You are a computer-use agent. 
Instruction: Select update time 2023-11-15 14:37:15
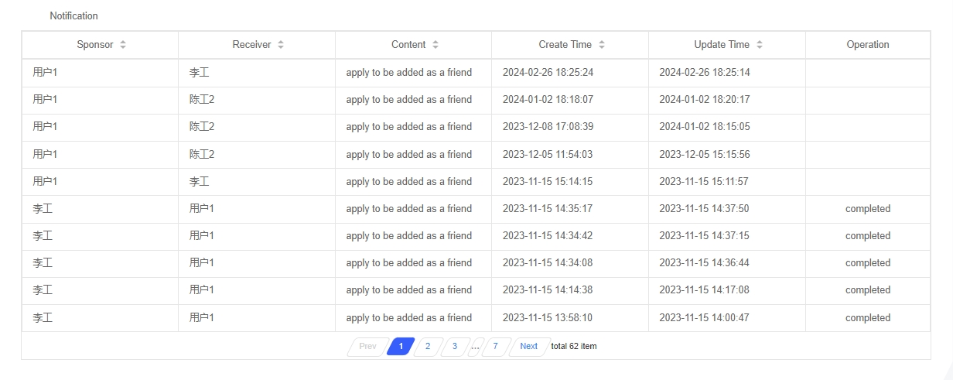pos(705,236)
